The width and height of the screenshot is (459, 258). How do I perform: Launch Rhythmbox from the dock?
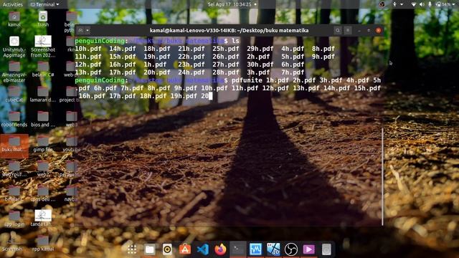click(167, 249)
